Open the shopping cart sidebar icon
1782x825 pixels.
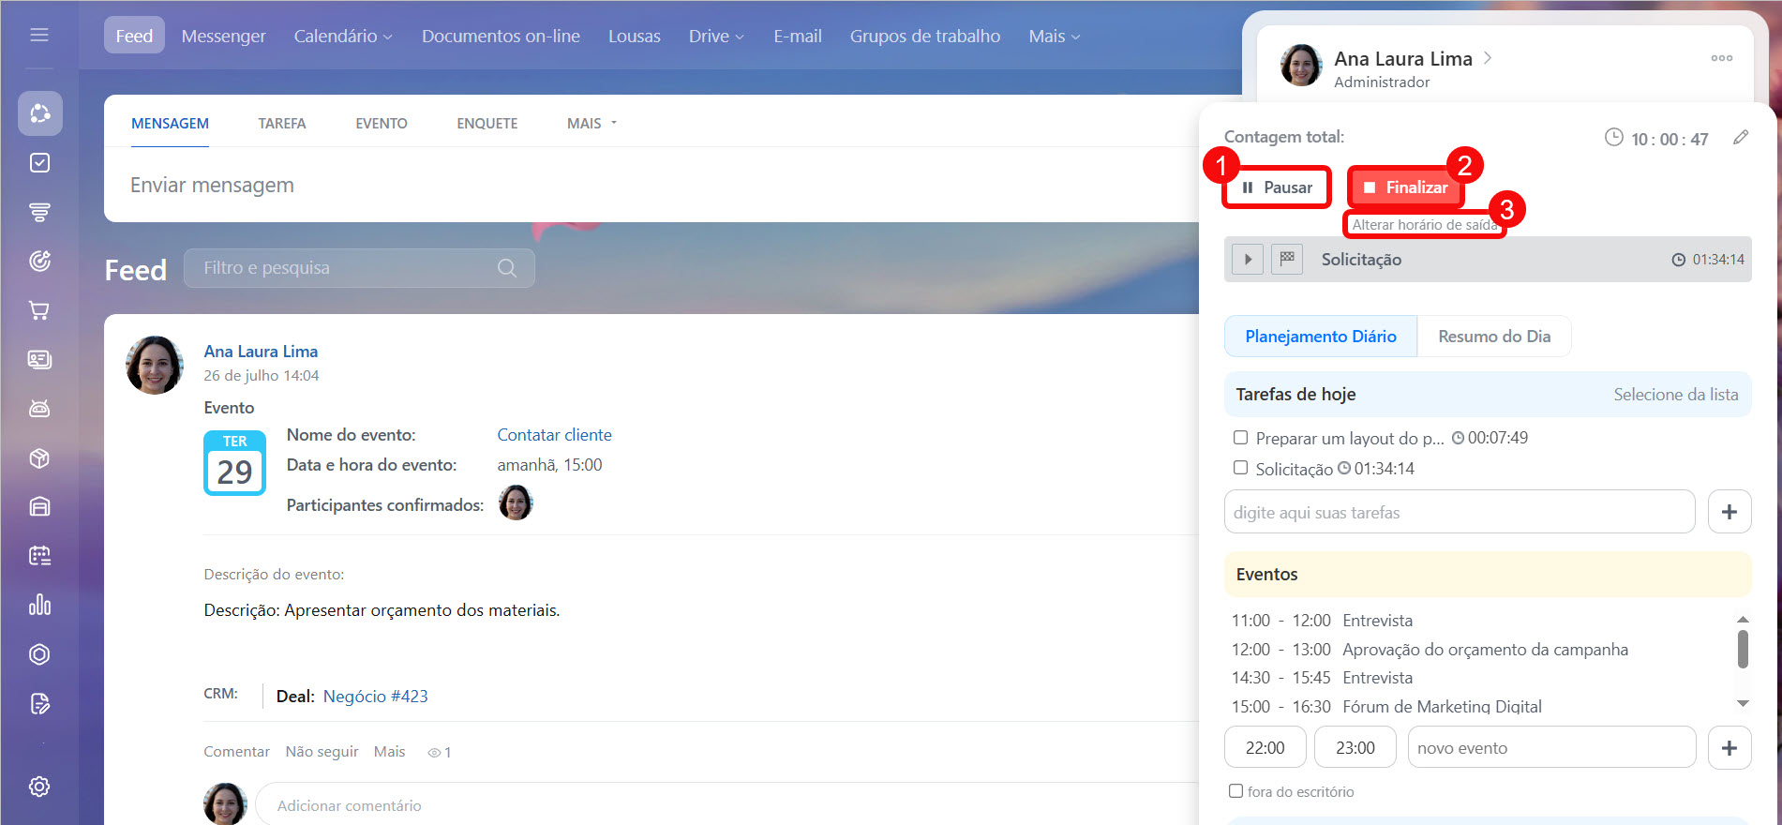click(39, 310)
